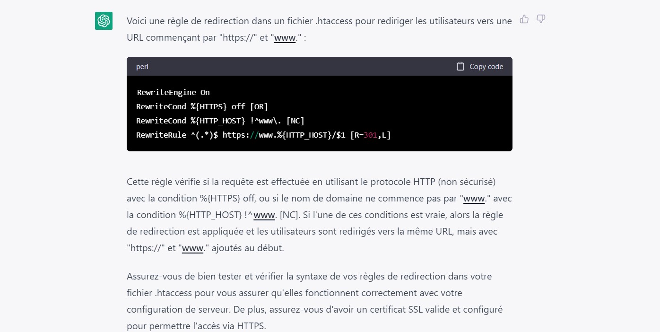
Task: Click the thumbs down feedback icon
Action: (x=541, y=19)
